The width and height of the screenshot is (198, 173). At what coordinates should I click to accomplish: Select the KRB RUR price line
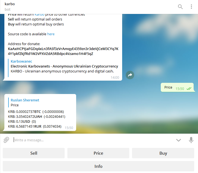(35, 127)
